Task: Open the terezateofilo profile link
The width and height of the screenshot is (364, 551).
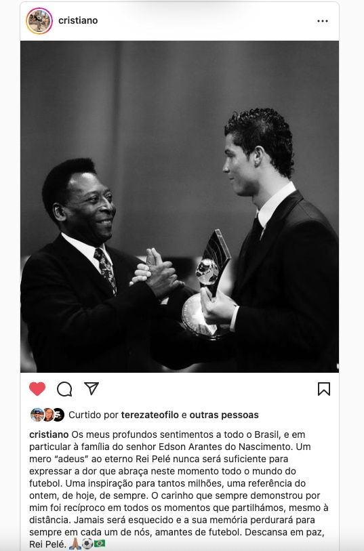Action: pos(150,415)
